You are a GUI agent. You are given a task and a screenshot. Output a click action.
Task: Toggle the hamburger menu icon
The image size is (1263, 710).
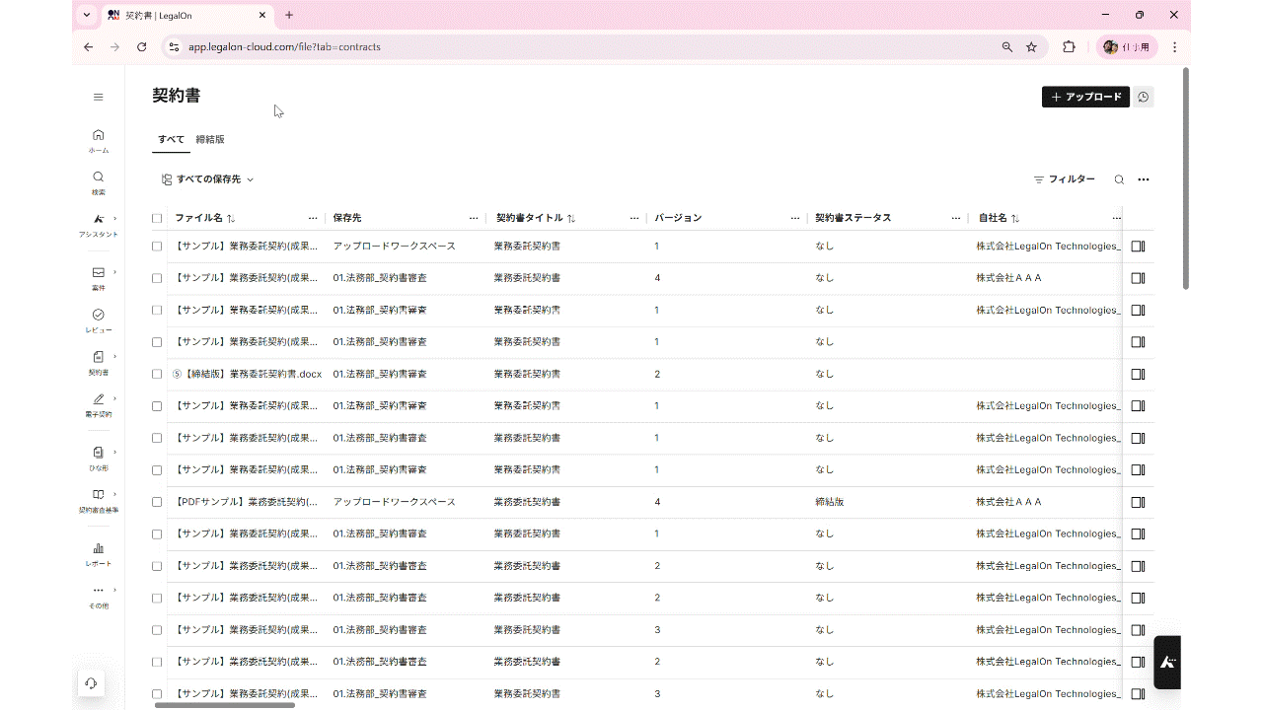click(x=98, y=97)
